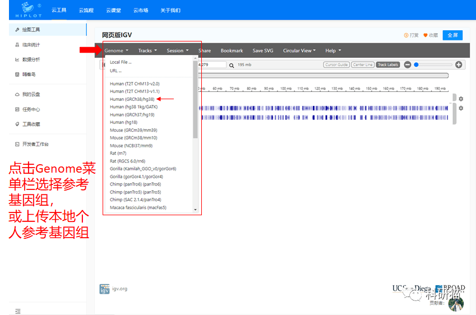Expand the Tracks dropdown menu
476x315 pixels.
pos(147,50)
